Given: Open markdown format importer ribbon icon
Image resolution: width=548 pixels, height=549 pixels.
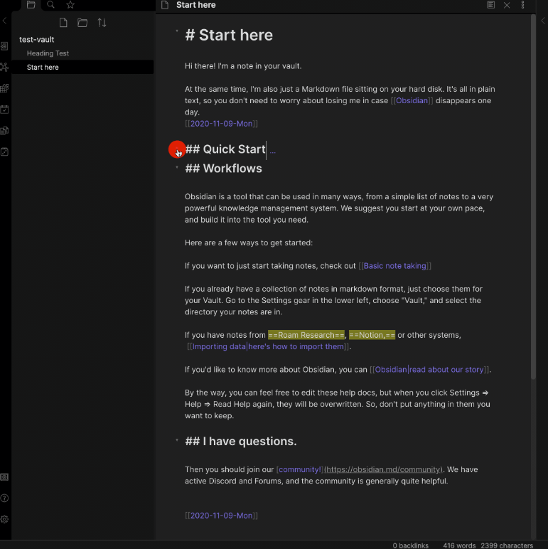Looking at the screenshot, I should click(x=4, y=88).
